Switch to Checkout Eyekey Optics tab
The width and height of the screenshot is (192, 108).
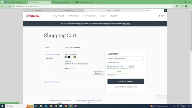(x=63, y=2)
